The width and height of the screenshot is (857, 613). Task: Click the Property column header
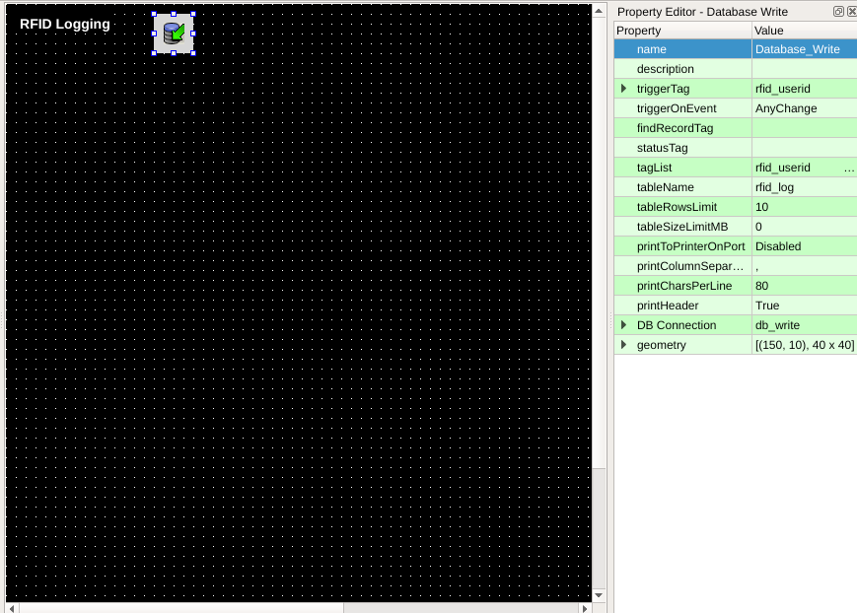[682, 31]
